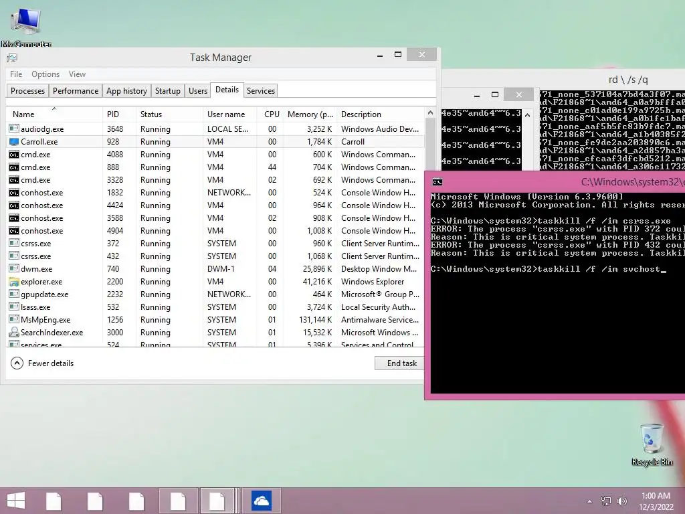
Task: Click the pink command prompt title icon
Action: [437, 182]
